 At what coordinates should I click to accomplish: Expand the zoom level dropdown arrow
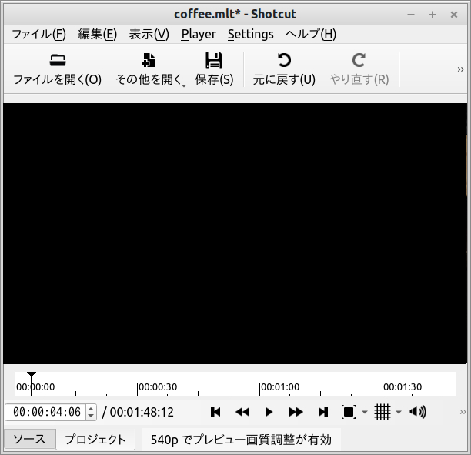click(365, 413)
